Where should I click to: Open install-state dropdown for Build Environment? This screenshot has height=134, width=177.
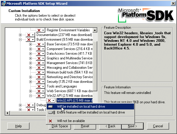point(30,39)
